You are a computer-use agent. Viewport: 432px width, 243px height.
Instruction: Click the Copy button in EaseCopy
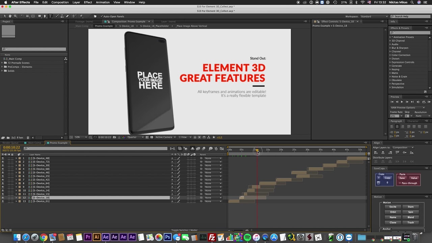pos(387,178)
